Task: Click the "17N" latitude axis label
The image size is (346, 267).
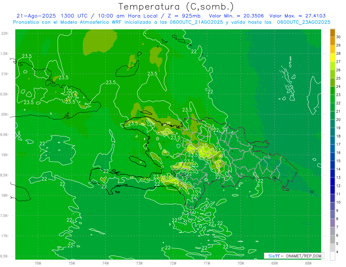Action: pos(4,236)
